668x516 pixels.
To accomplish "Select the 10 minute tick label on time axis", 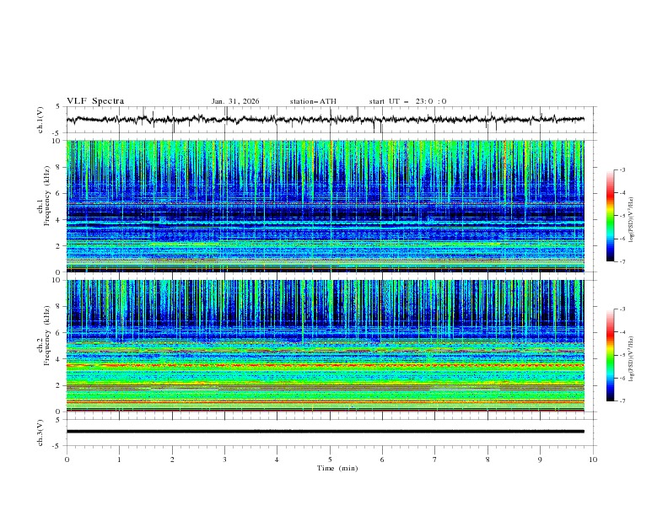I will click(593, 460).
